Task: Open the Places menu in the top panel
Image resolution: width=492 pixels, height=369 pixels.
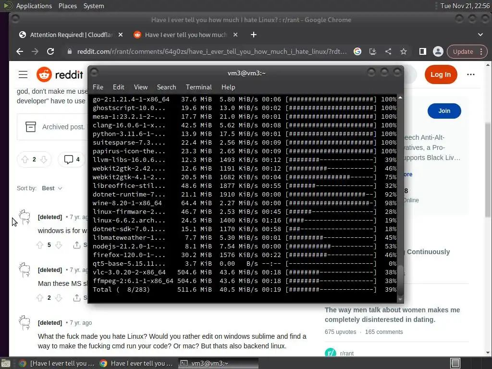Action: pyautogui.click(x=68, y=6)
